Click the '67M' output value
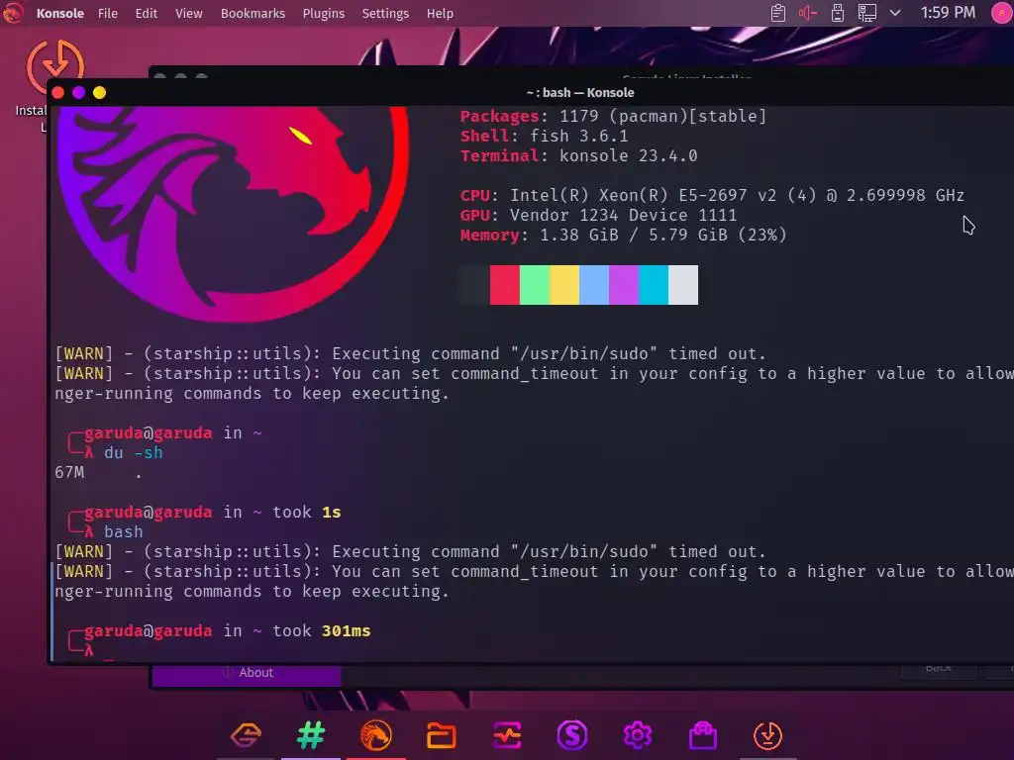This screenshot has width=1014, height=760. pos(69,472)
